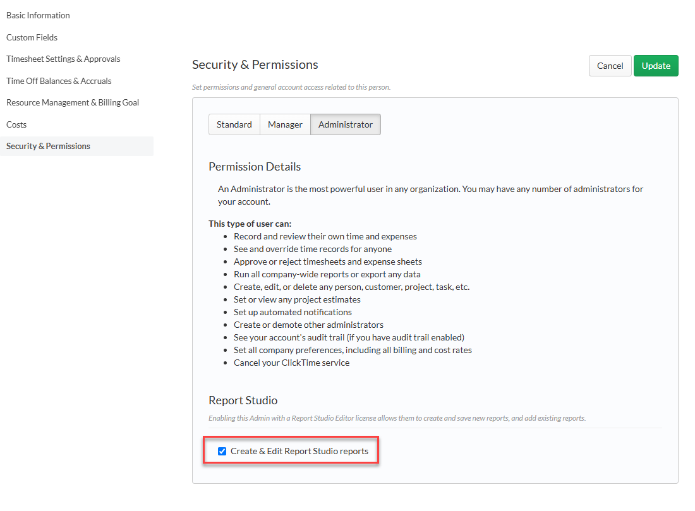Click the Report Studio section heading
695x511 pixels.
(243, 400)
